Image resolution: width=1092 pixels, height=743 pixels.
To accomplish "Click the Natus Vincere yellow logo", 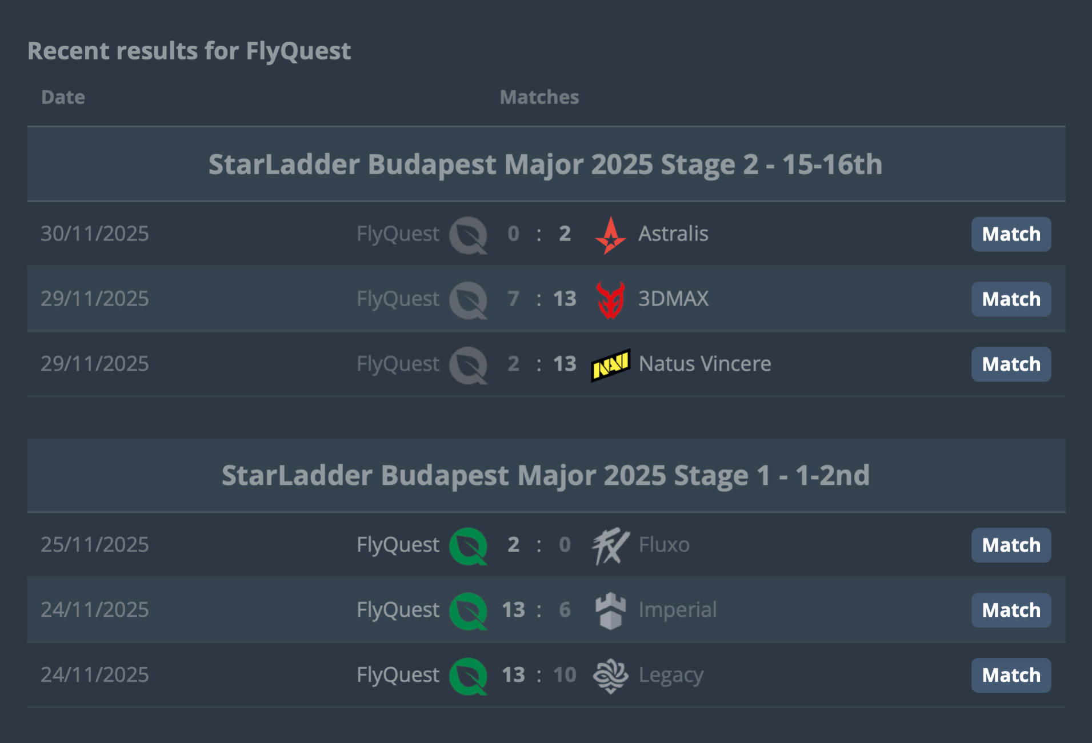I will (610, 364).
